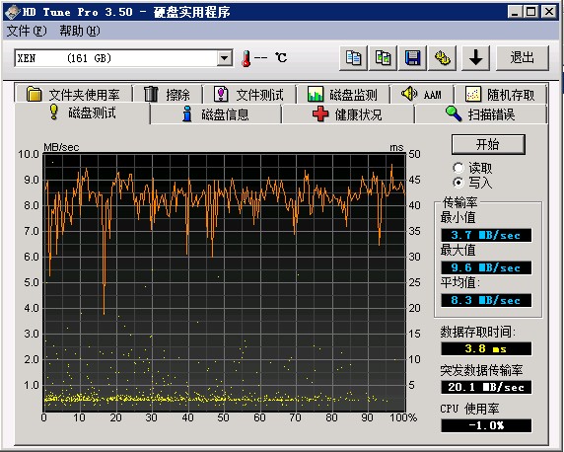Image resolution: width=564 pixels, height=452 pixels.
Task: Select the 写入 radio button
Action: (458, 183)
